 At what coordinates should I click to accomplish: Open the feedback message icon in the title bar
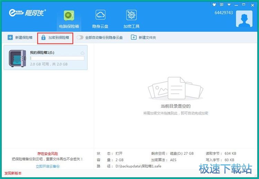[x=221, y=4]
